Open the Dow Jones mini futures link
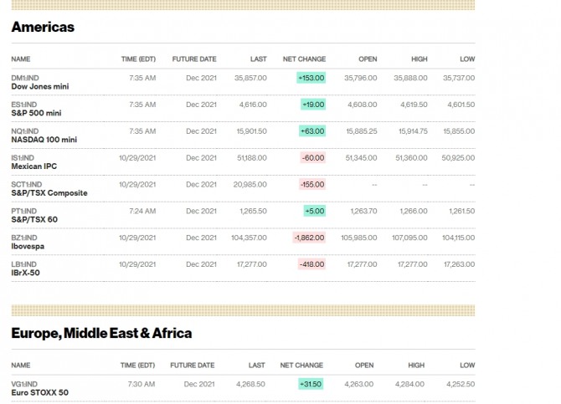The width and height of the screenshot is (561, 404). (39, 86)
